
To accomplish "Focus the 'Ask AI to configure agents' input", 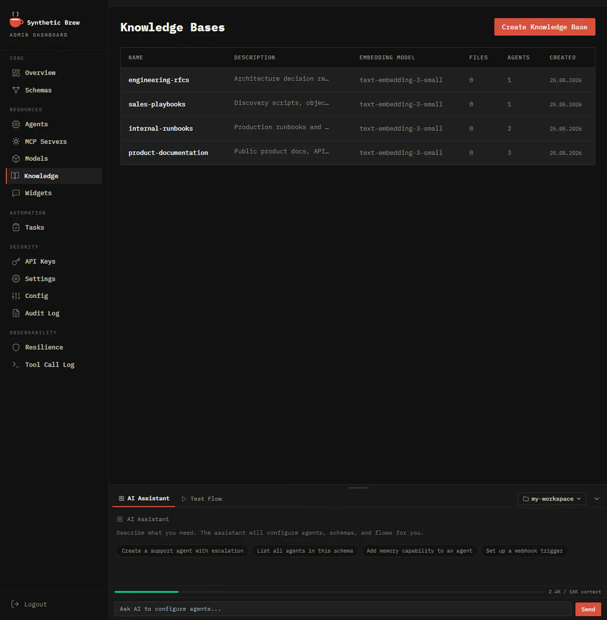I will [x=343, y=609].
